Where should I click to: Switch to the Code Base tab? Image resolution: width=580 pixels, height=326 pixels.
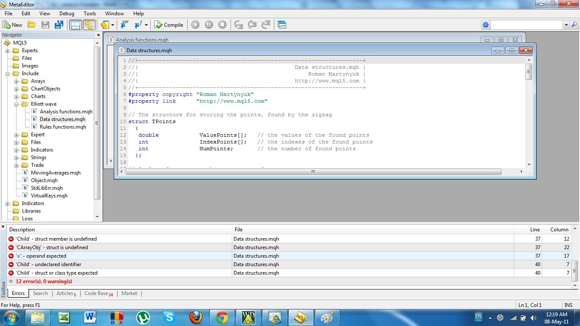[x=99, y=293]
